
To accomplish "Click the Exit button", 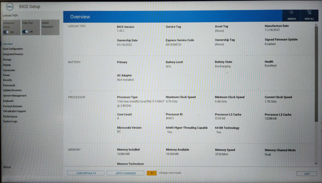I will (307, 174).
